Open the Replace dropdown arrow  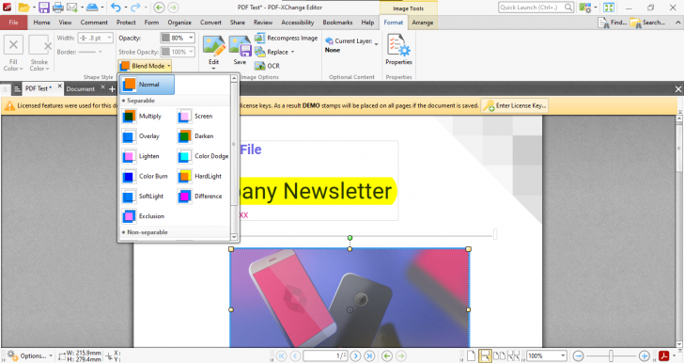coord(292,52)
